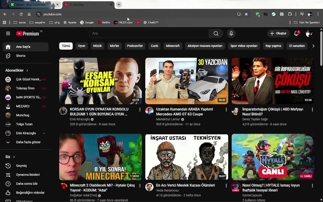The height and width of the screenshot is (202, 323).
Task: Open the sosyal m bookmarks folder
Action: [37, 22]
